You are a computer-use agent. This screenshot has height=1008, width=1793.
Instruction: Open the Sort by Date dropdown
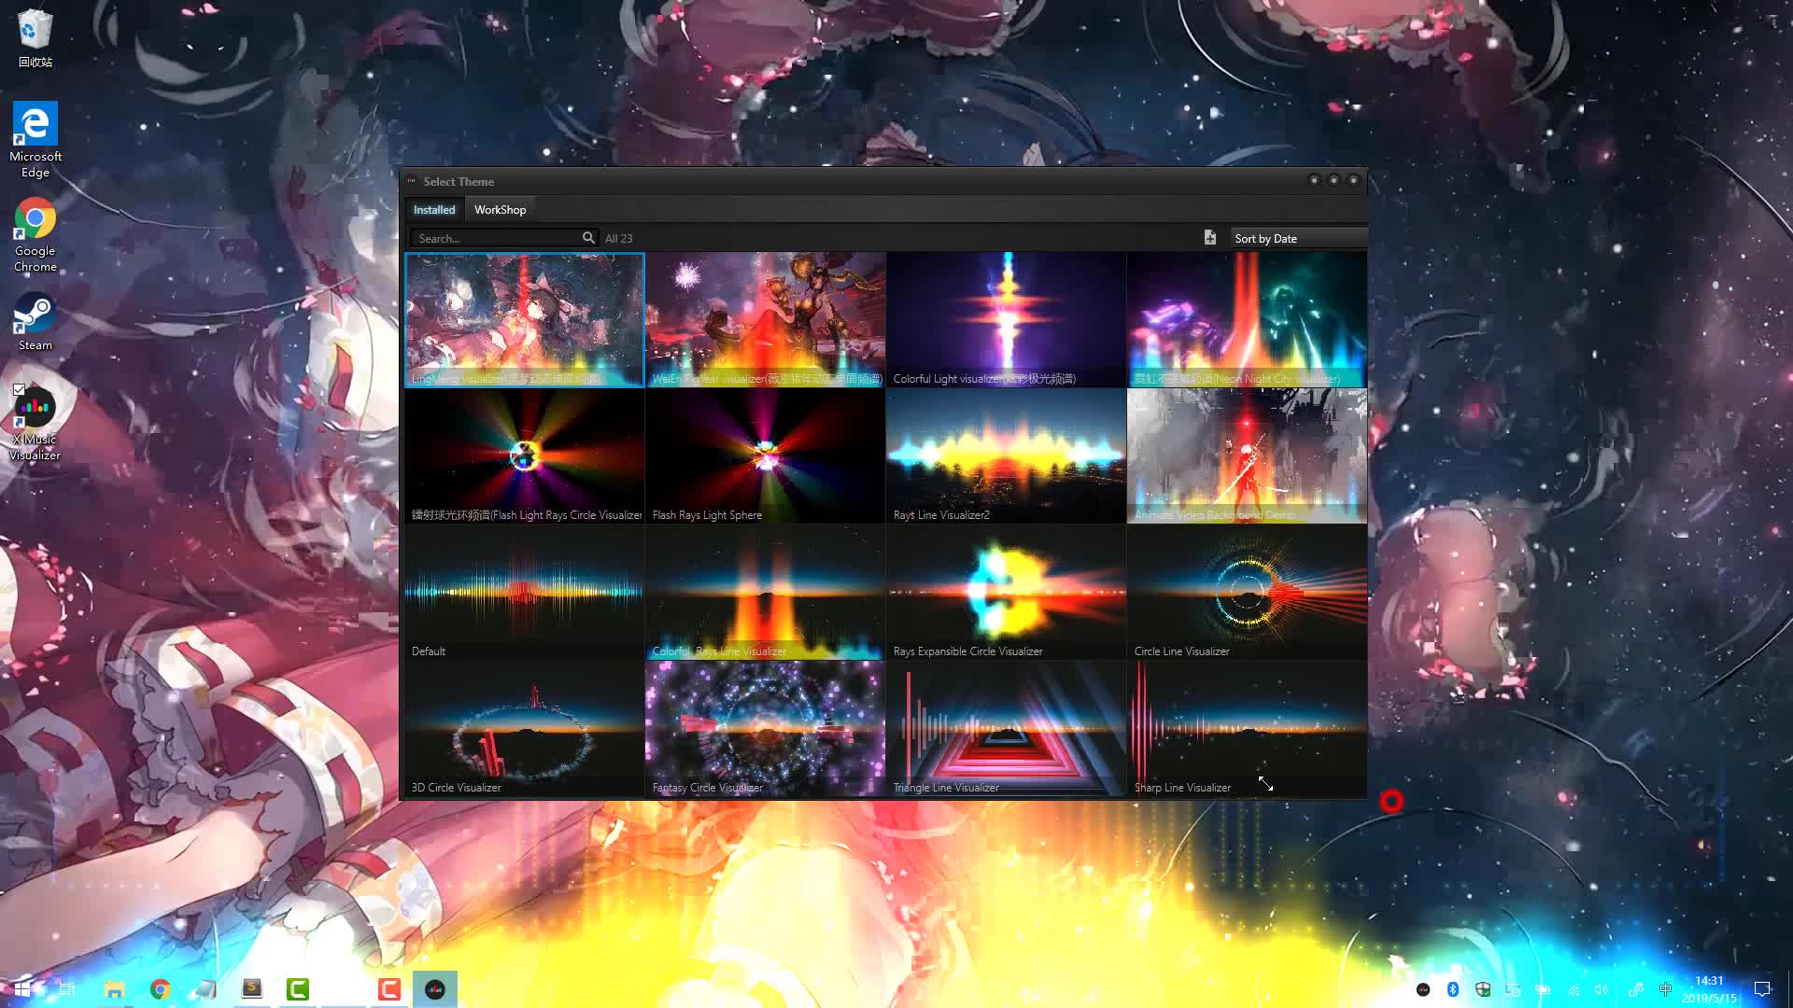(x=1298, y=238)
